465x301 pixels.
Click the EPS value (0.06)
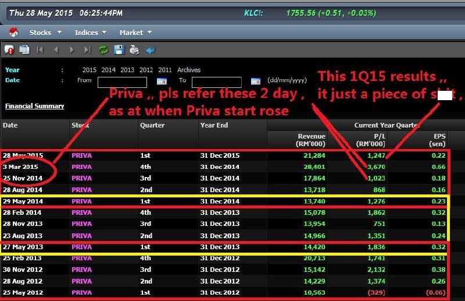(435, 293)
